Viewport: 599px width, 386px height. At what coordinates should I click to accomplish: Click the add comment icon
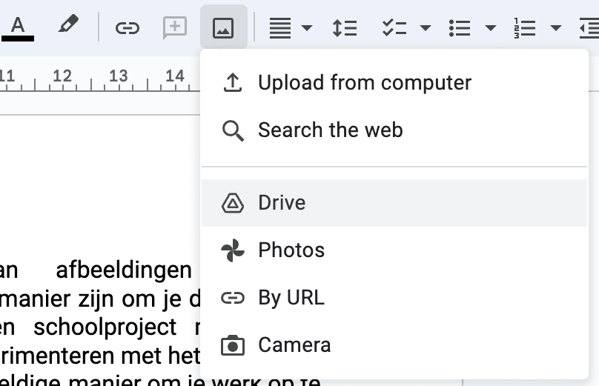174,28
